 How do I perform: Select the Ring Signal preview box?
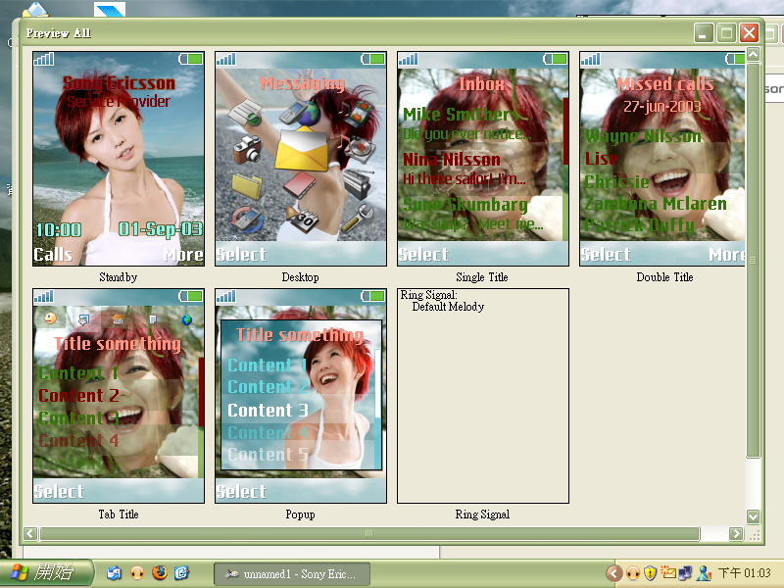click(483, 396)
